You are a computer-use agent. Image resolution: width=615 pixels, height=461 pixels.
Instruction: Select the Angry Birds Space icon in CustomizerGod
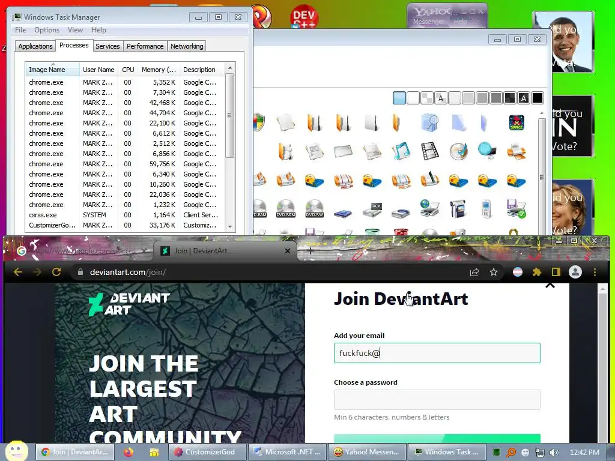[516, 122]
